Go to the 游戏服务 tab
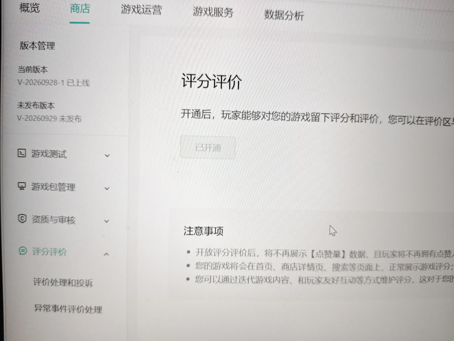The image size is (454, 341). [213, 12]
